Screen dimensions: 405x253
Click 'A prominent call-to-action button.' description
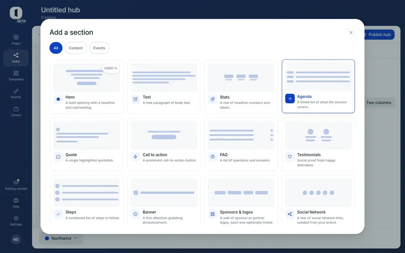pyautogui.click(x=170, y=160)
